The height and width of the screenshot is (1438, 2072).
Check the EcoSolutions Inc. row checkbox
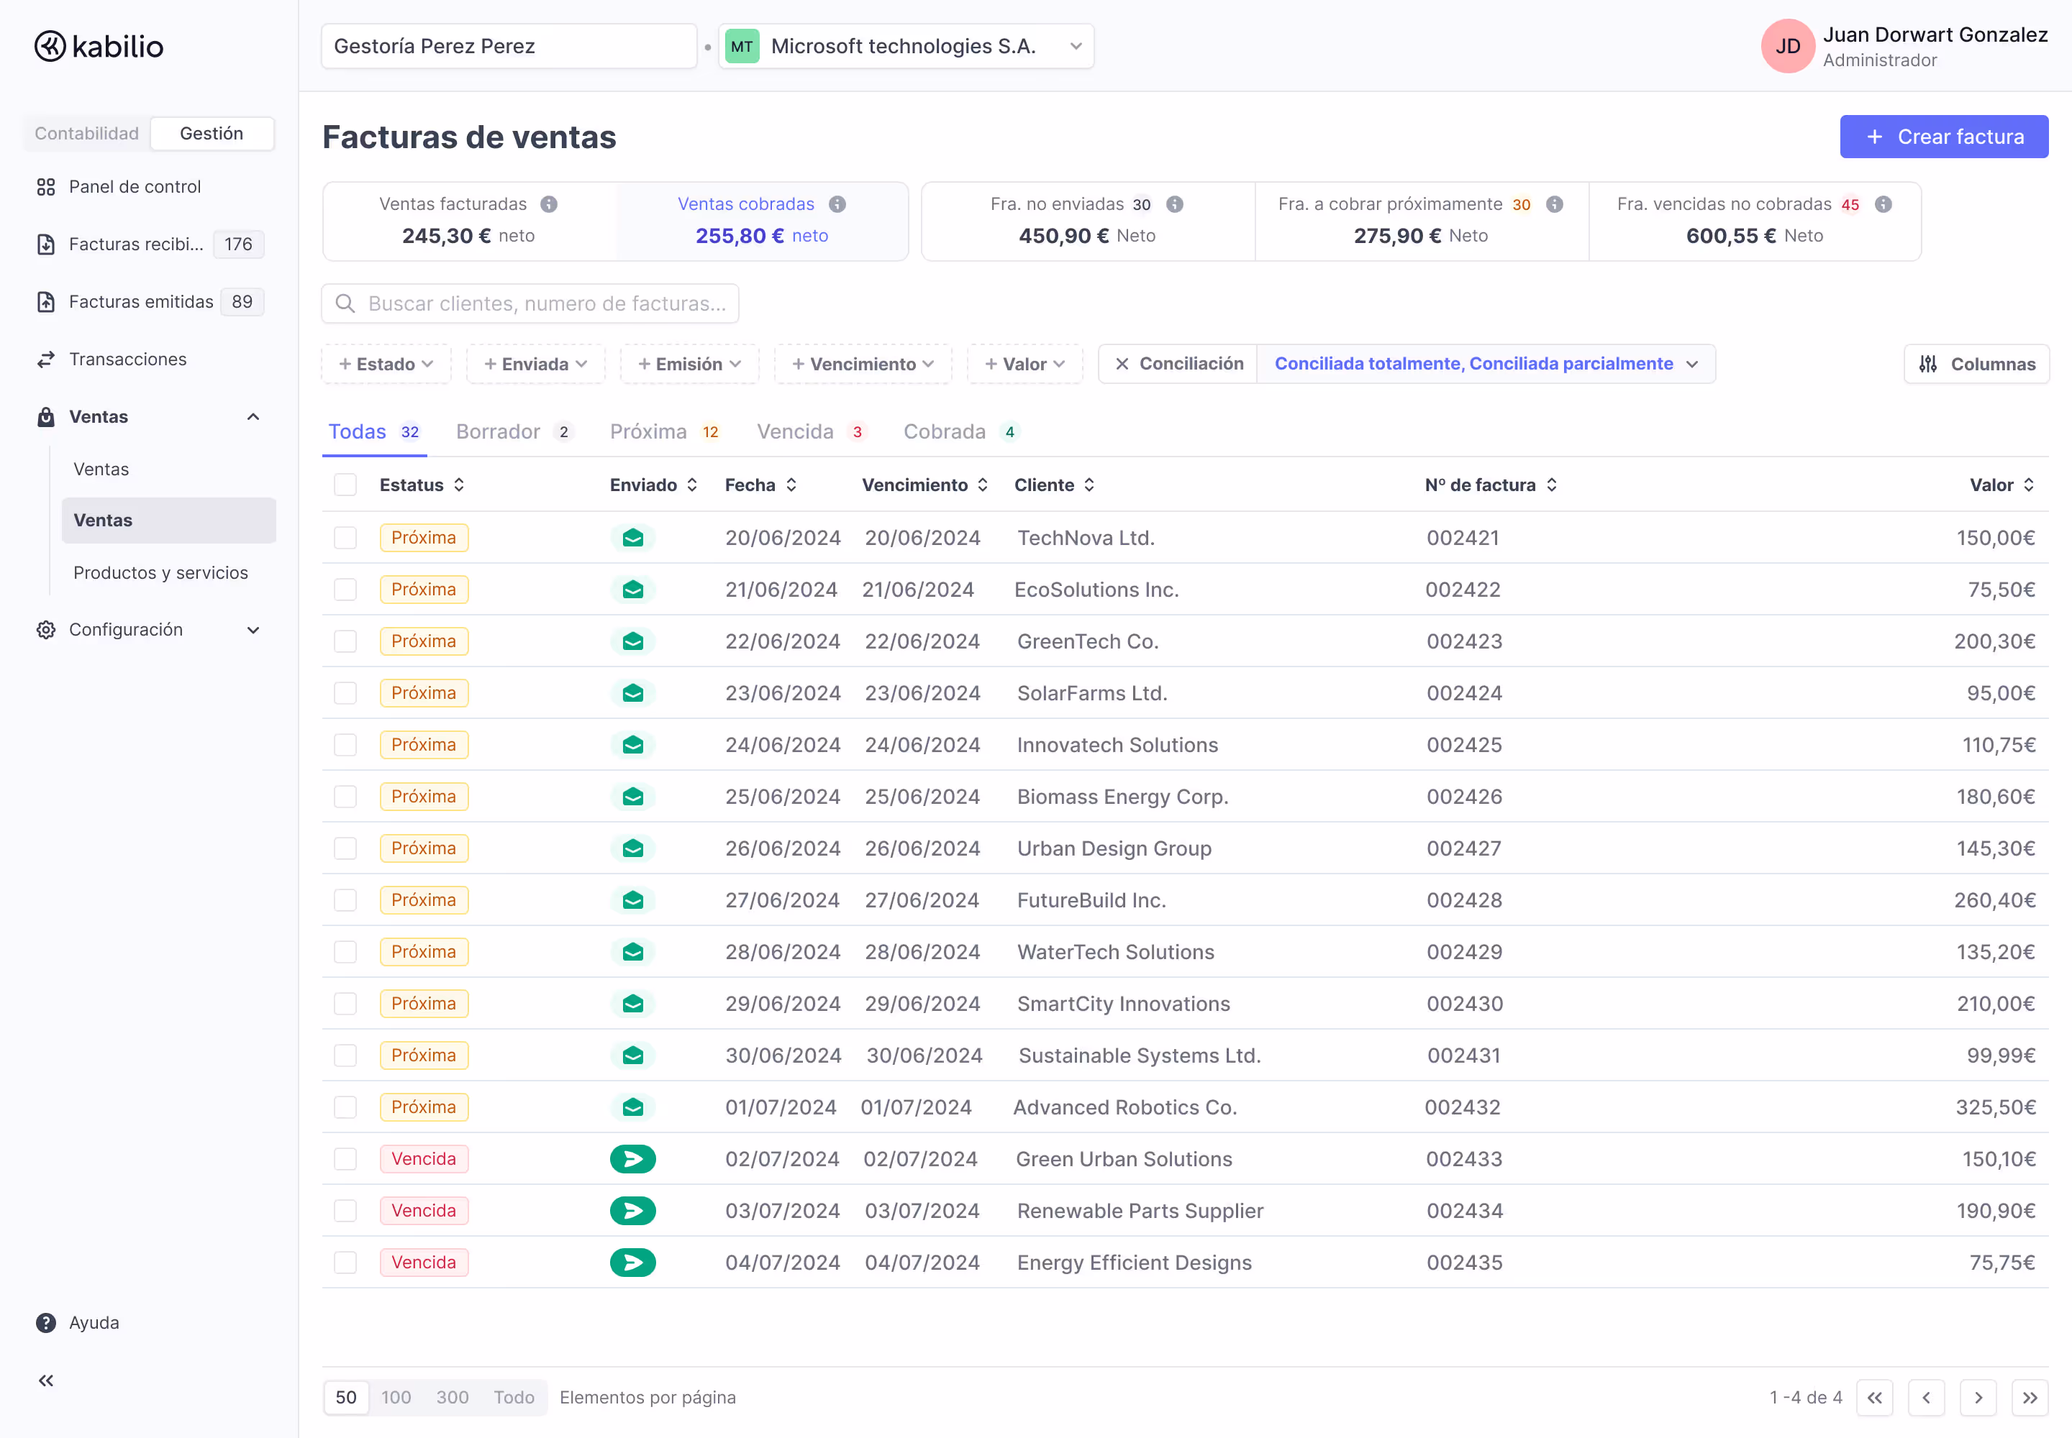(x=345, y=590)
